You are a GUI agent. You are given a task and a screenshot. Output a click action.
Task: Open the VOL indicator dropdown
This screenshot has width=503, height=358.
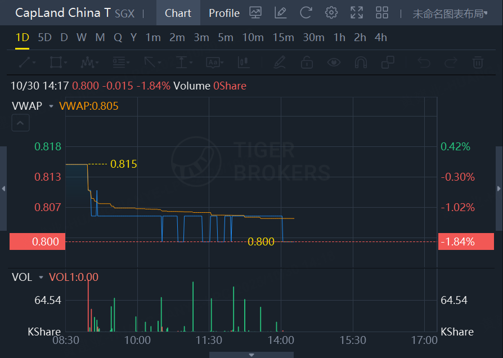pos(41,277)
